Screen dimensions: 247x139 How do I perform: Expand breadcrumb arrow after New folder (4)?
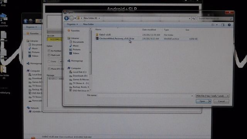tap(99, 18)
